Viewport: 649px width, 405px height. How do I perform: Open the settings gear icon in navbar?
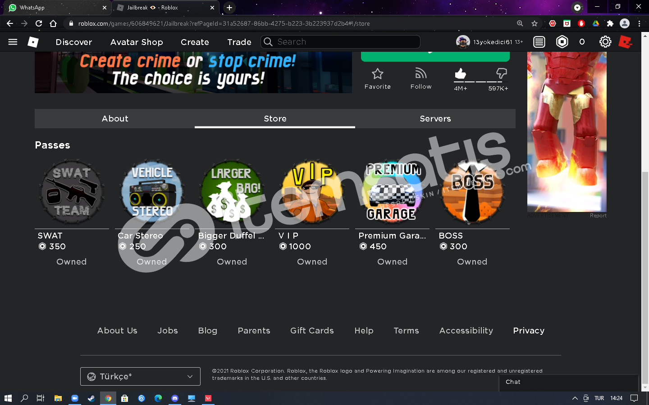pos(605,42)
